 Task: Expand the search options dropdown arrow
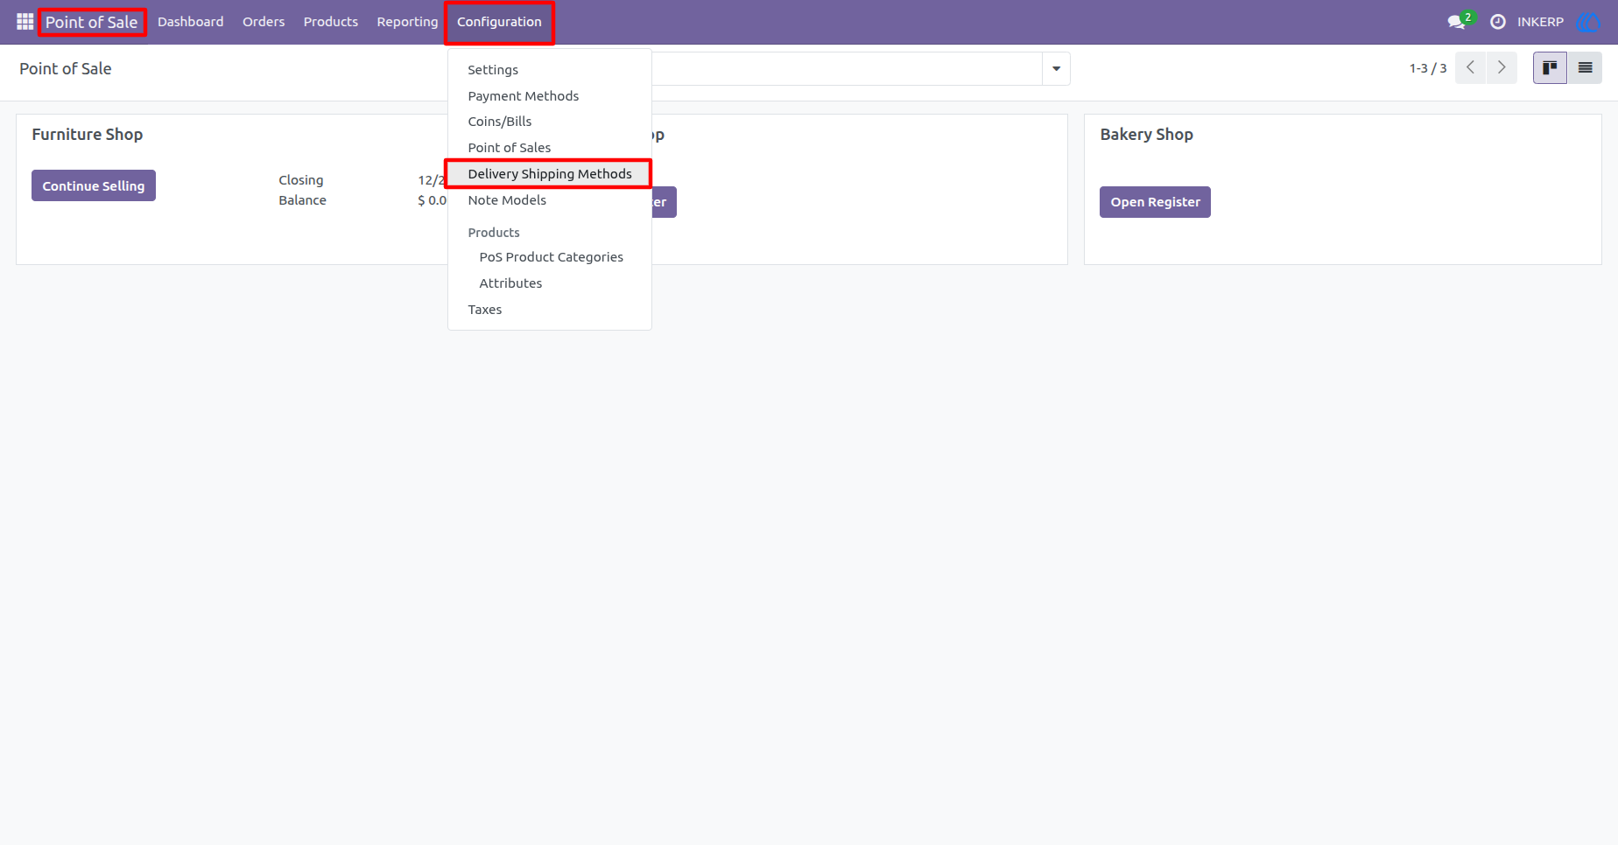click(1056, 68)
